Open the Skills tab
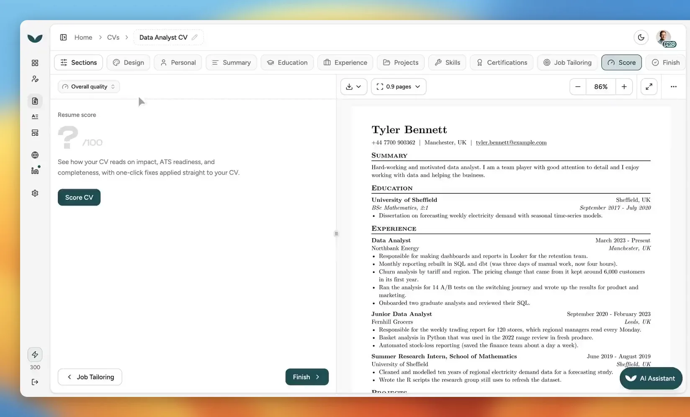 (x=447, y=62)
